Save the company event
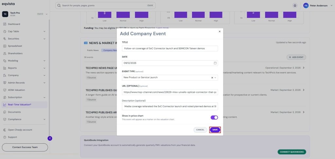The width and height of the screenshot is (335, 159). tap(215, 130)
